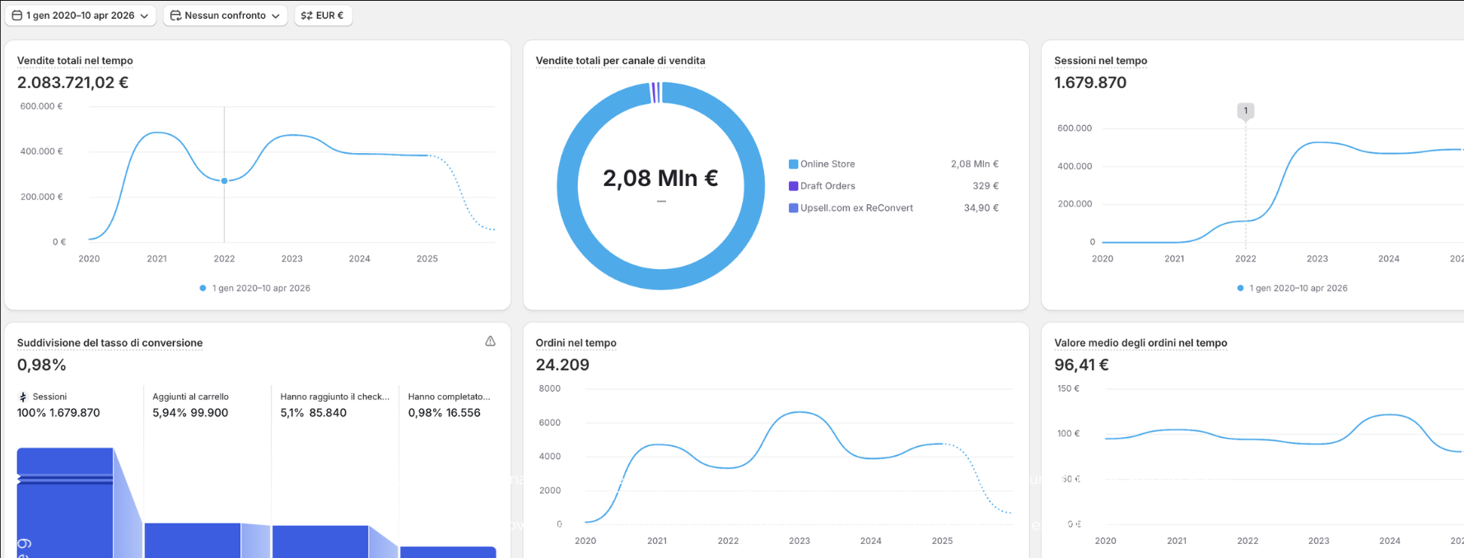Click the Draft Orders legend color swatch
Image resolution: width=1464 pixels, height=558 pixels.
click(x=793, y=186)
